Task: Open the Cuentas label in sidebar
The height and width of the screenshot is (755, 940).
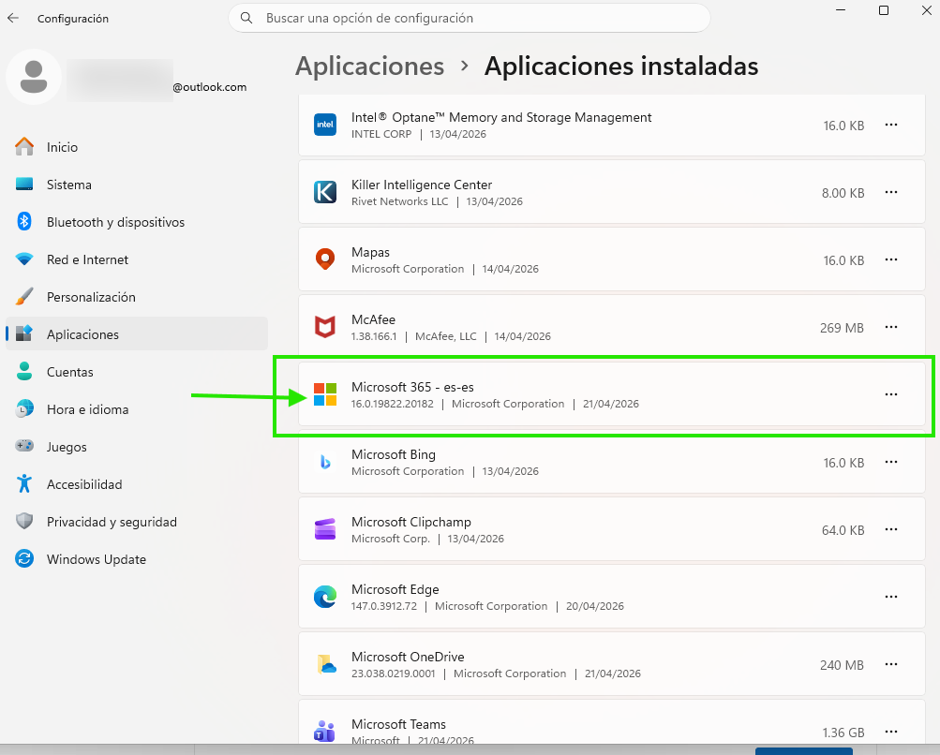Action: (70, 372)
